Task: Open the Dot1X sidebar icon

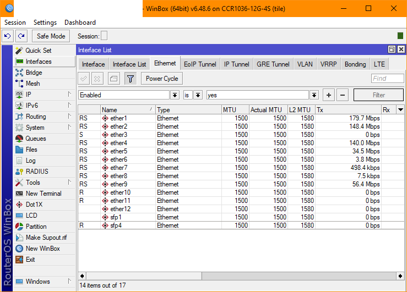Action: (x=19, y=205)
